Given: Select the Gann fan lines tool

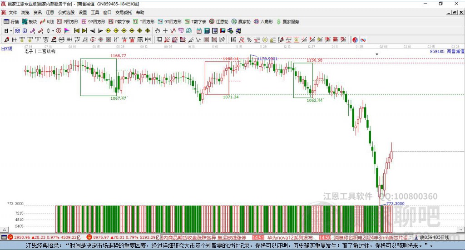Looking at the screenshot, I should click(x=167, y=39).
